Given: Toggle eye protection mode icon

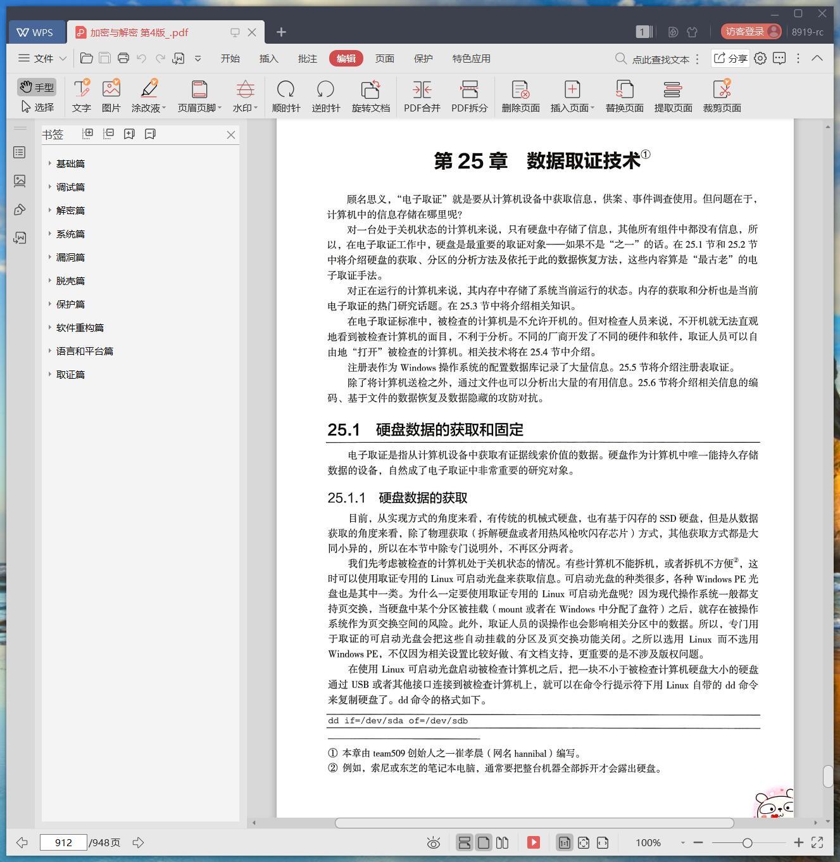Looking at the screenshot, I should coord(434,842).
